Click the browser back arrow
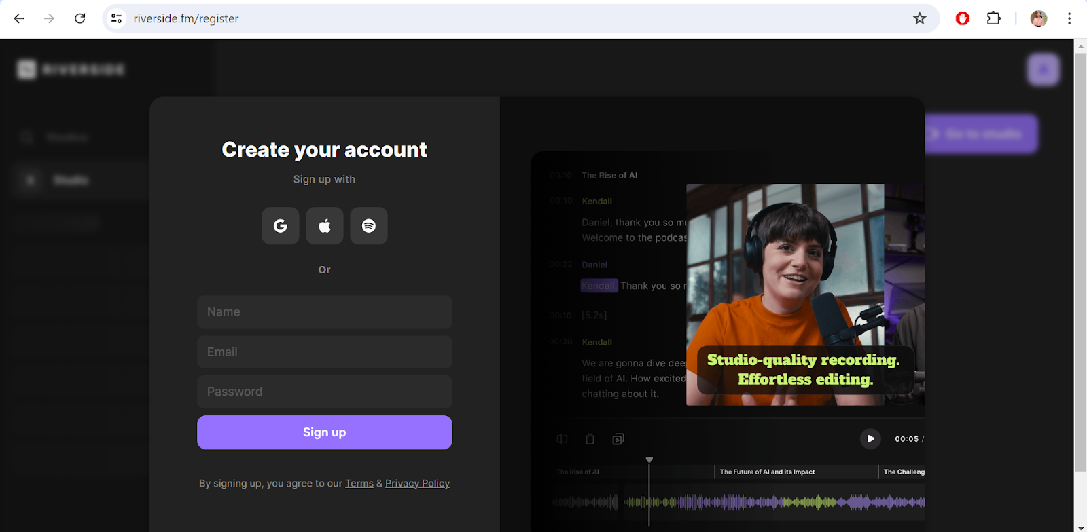 pos(19,18)
